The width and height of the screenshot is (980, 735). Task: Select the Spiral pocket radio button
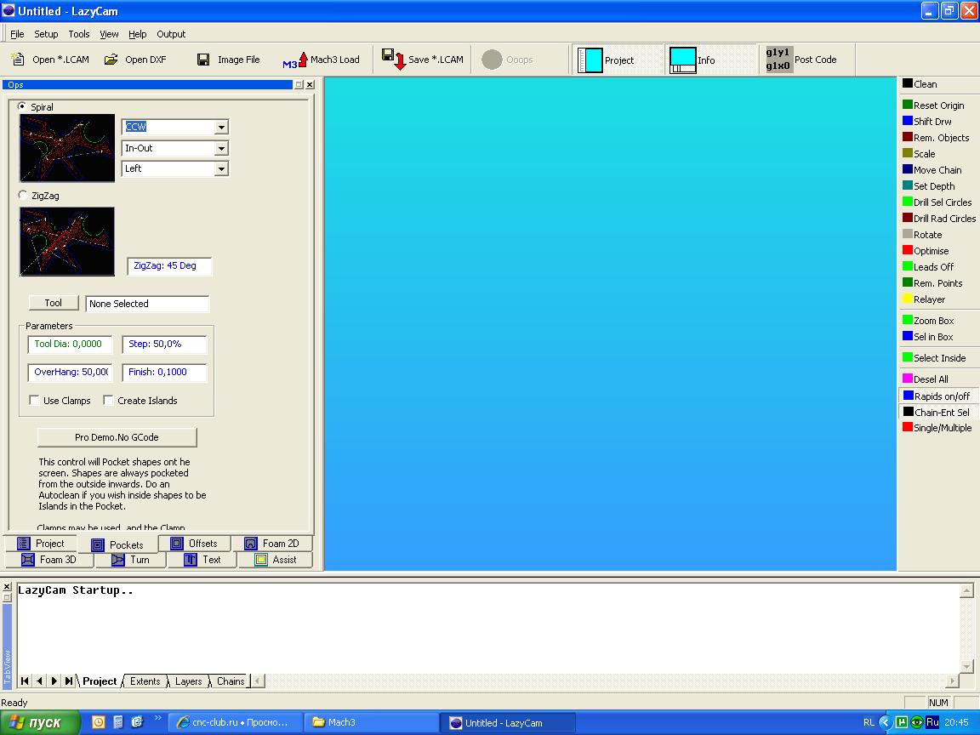[x=22, y=106]
